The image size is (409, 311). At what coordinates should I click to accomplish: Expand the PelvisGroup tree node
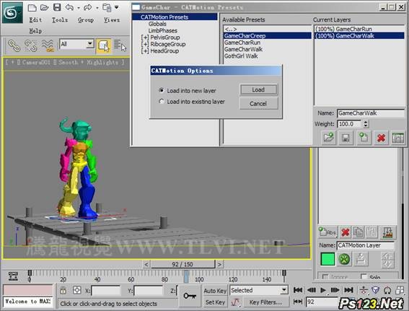click(x=145, y=38)
